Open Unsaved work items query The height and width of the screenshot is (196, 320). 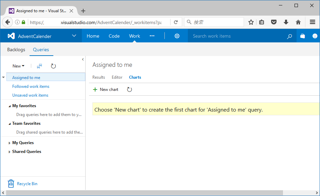30,95
